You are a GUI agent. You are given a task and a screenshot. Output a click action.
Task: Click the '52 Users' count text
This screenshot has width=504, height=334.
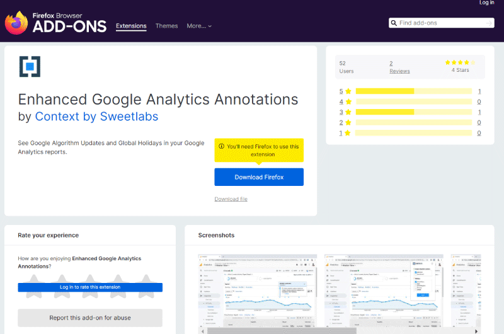(x=346, y=67)
